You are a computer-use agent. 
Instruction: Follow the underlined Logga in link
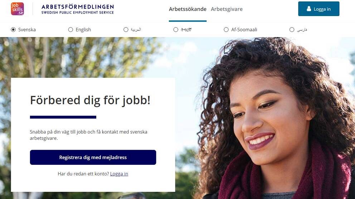pyautogui.click(x=119, y=174)
